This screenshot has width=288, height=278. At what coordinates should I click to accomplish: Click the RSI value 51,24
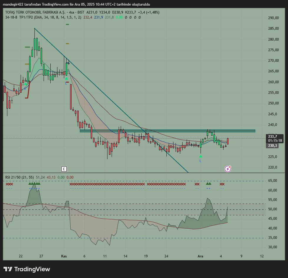coord(40,177)
